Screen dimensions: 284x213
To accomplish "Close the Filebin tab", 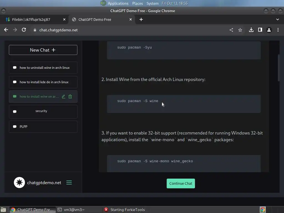I will point(64,20).
